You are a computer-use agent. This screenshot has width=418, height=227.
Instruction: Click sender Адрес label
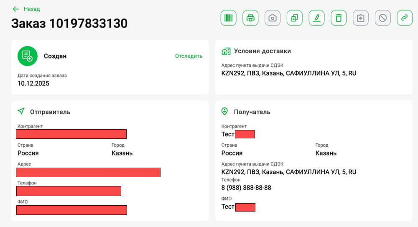(24, 164)
